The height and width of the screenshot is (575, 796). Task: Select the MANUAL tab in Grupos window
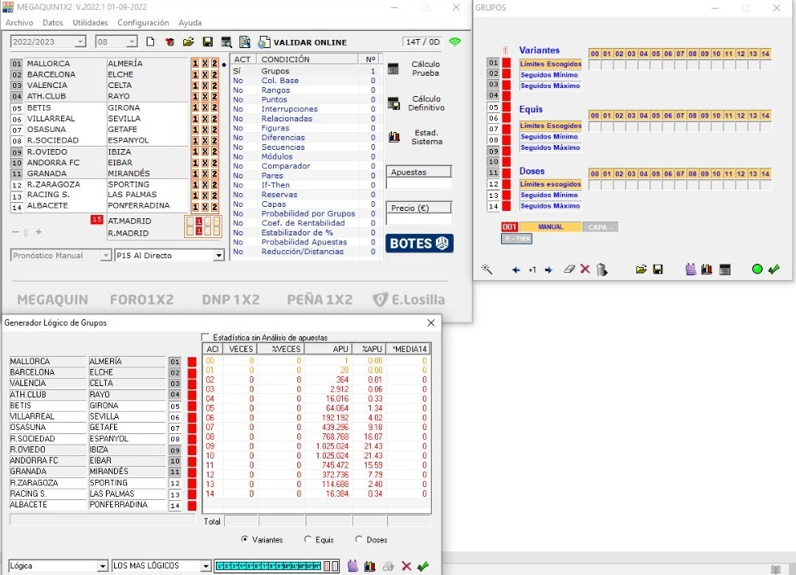coord(550,227)
